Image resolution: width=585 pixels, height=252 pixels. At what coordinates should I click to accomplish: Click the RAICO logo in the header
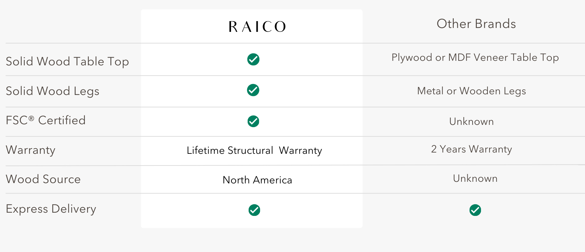pyautogui.click(x=257, y=27)
